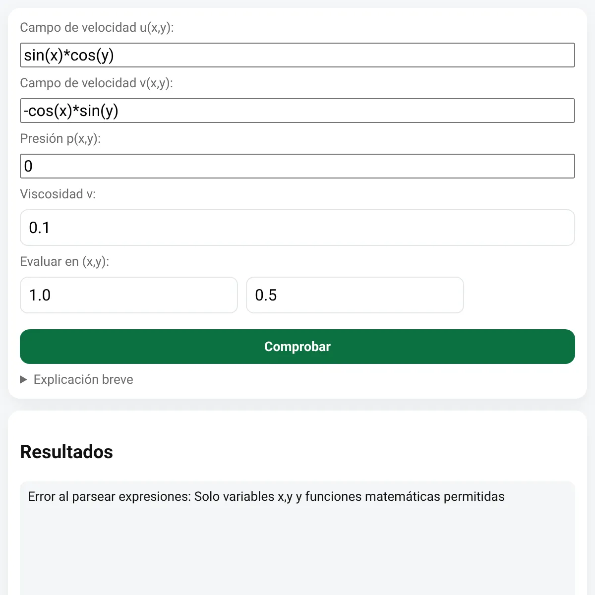
Task: Click the Presión p(x,y) label
Action: click(x=60, y=138)
